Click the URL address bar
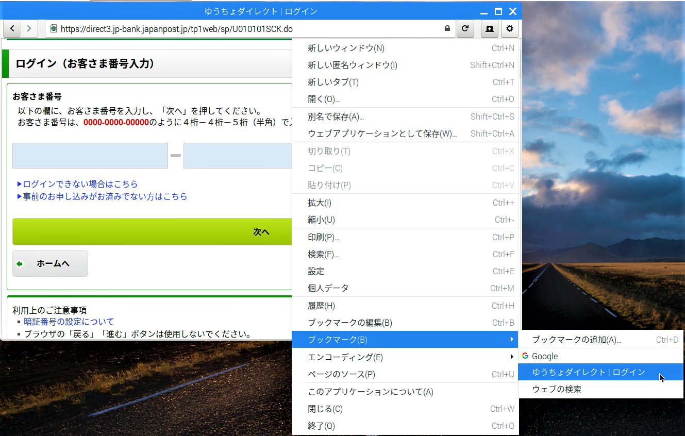The height and width of the screenshot is (436, 685). pos(249,29)
